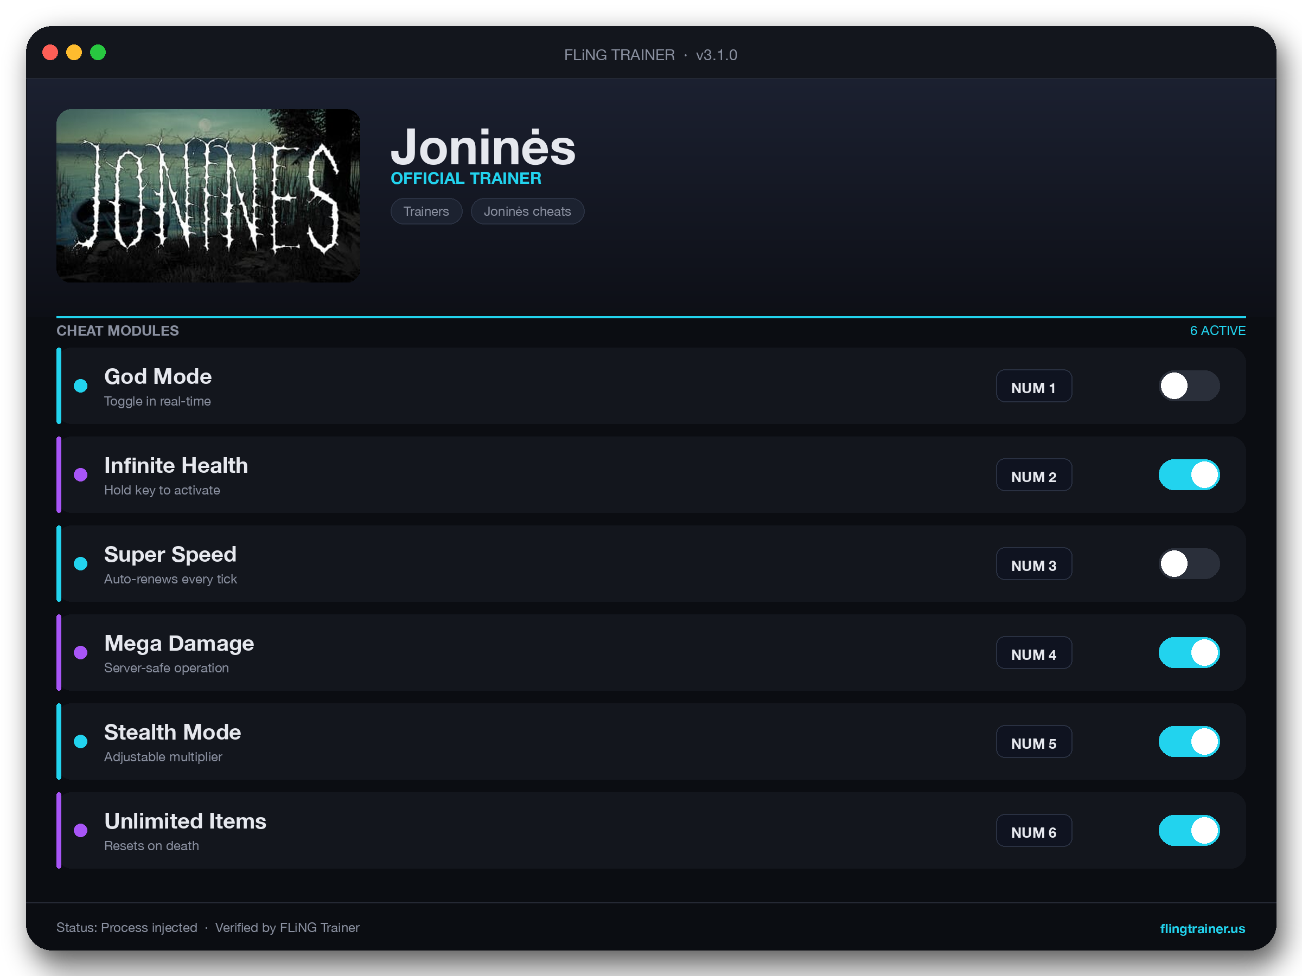Screen dimensions: 1302x976
Task: Turn off the Mega Damage switch
Action: (1189, 652)
